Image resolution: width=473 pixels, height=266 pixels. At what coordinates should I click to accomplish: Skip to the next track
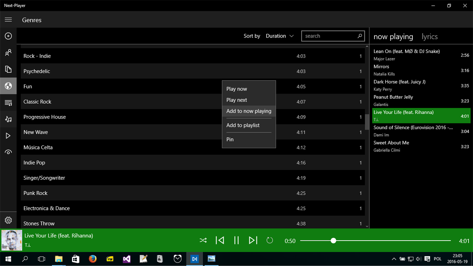click(253, 240)
